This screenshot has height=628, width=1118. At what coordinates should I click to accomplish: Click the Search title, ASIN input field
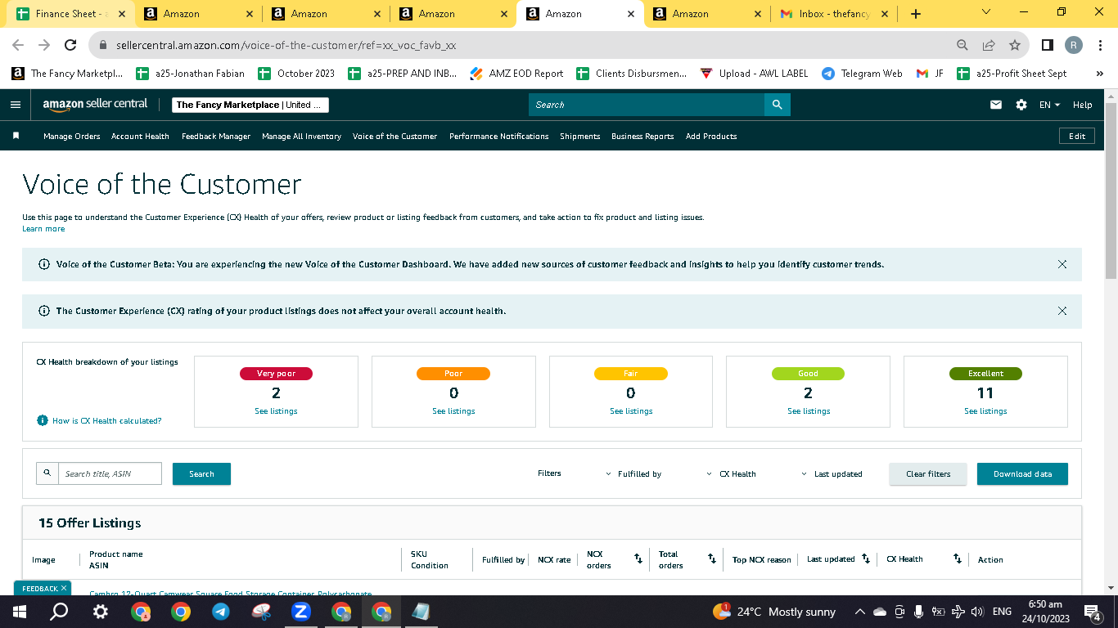coord(110,473)
